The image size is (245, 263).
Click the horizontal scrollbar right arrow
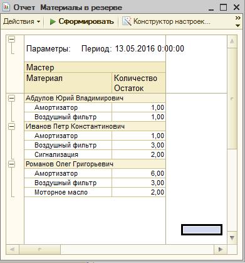(x=221, y=249)
